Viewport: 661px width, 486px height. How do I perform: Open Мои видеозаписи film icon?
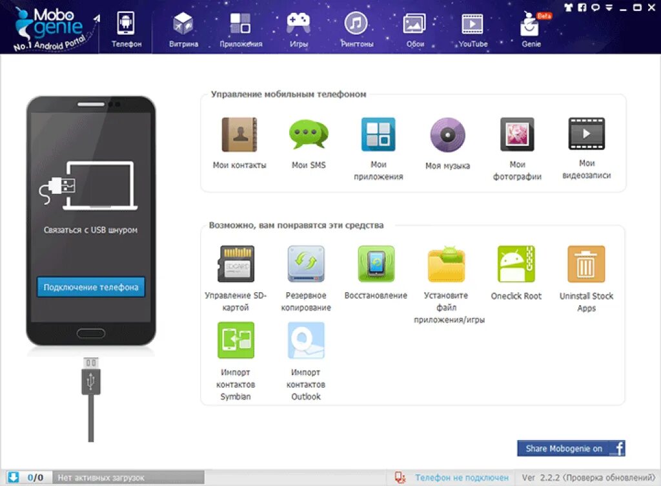(x=586, y=134)
